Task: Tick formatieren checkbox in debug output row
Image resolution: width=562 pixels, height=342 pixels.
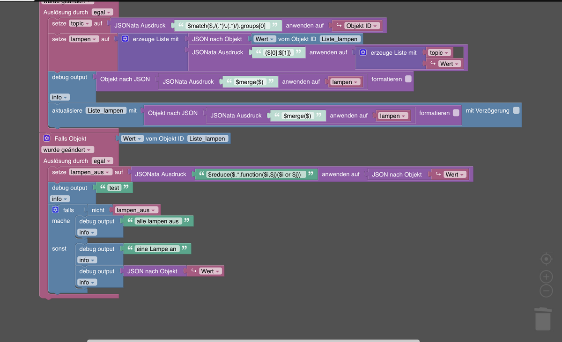Action: (408, 79)
